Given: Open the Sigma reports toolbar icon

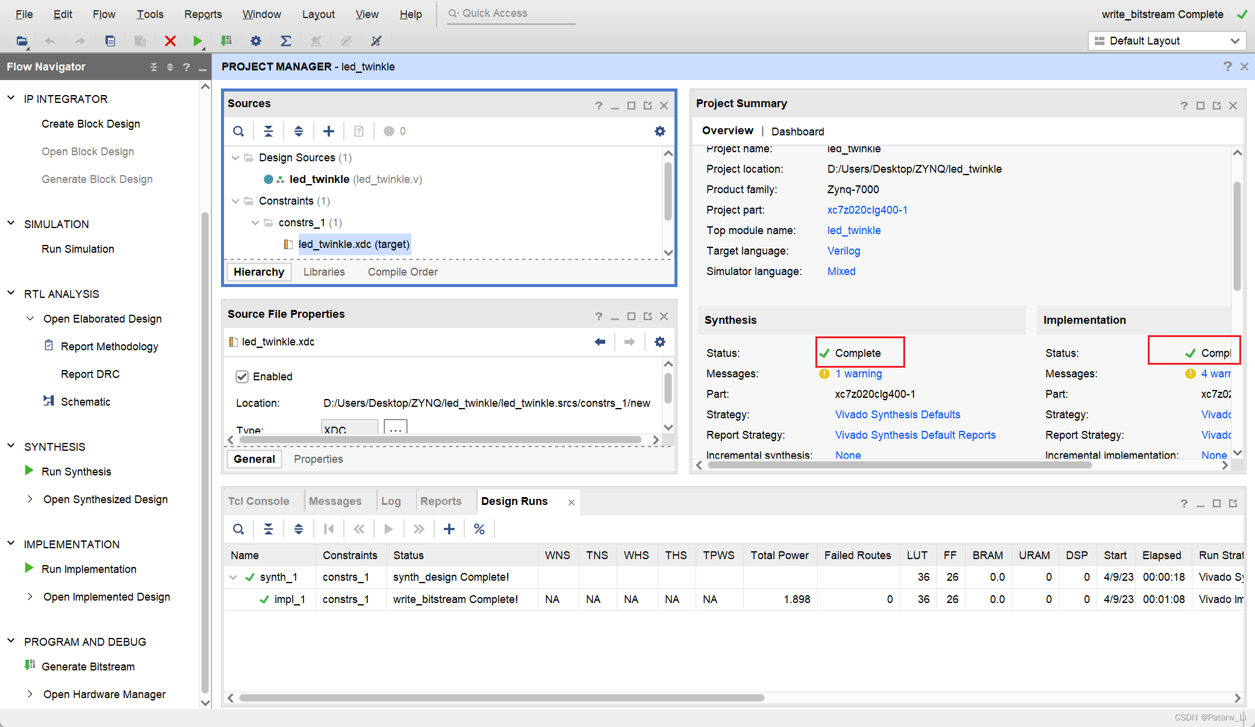Looking at the screenshot, I should (286, 41).
